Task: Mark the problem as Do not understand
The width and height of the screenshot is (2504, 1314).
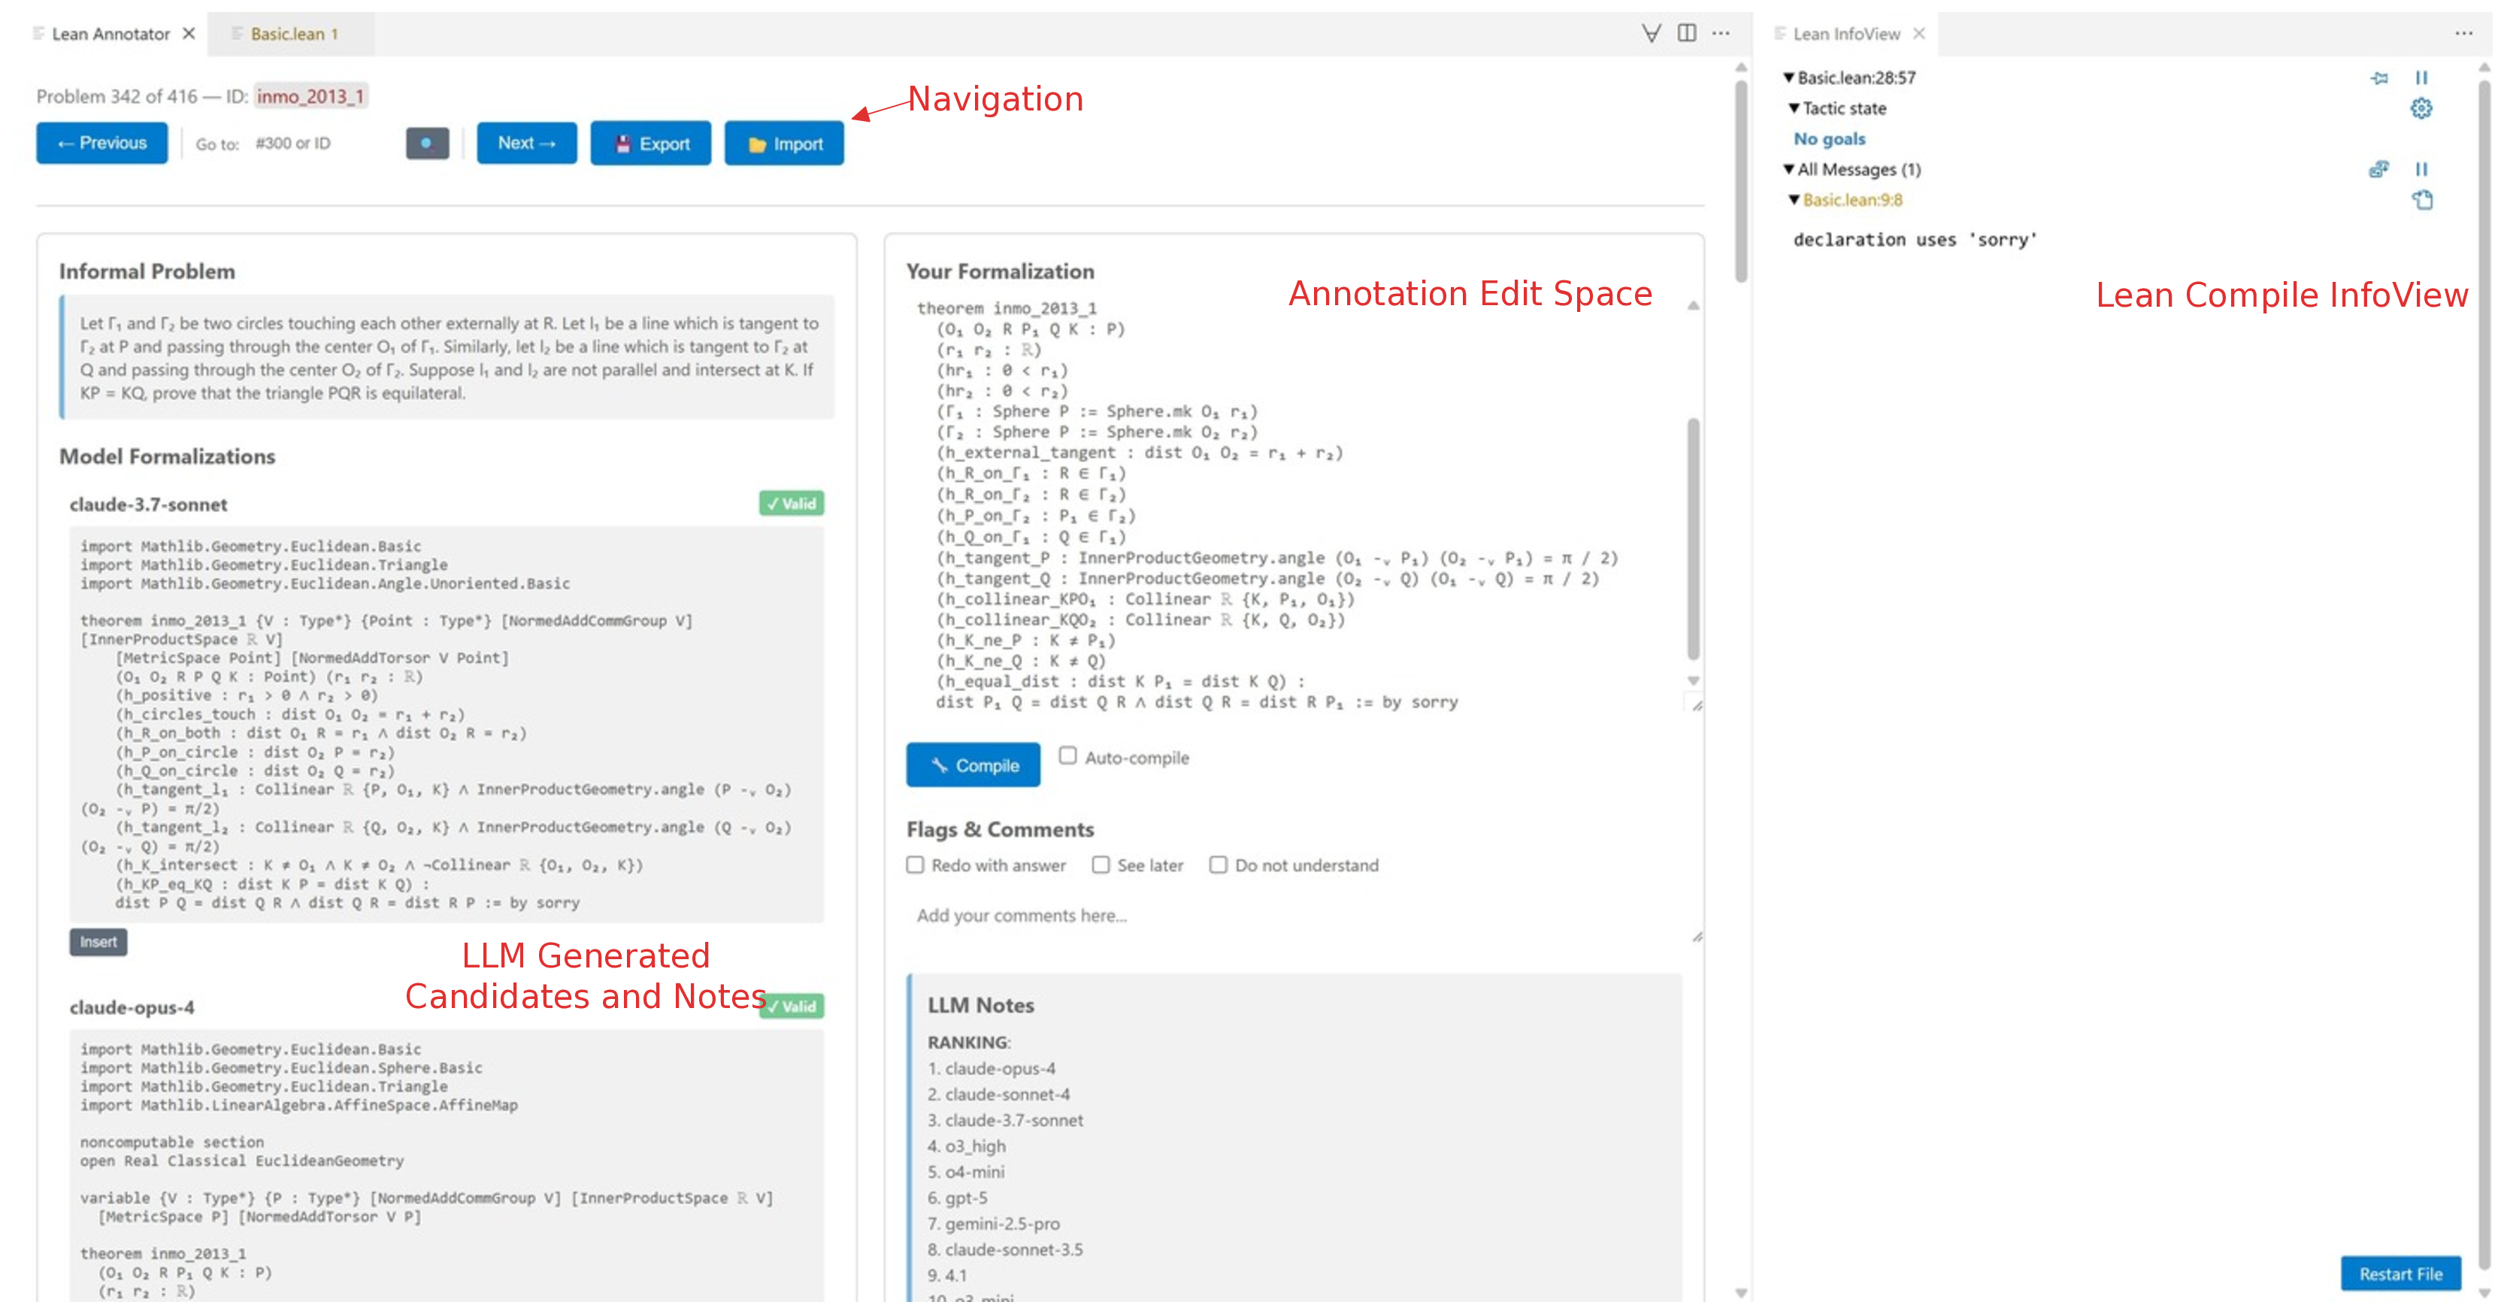Action: point(1219,865)
